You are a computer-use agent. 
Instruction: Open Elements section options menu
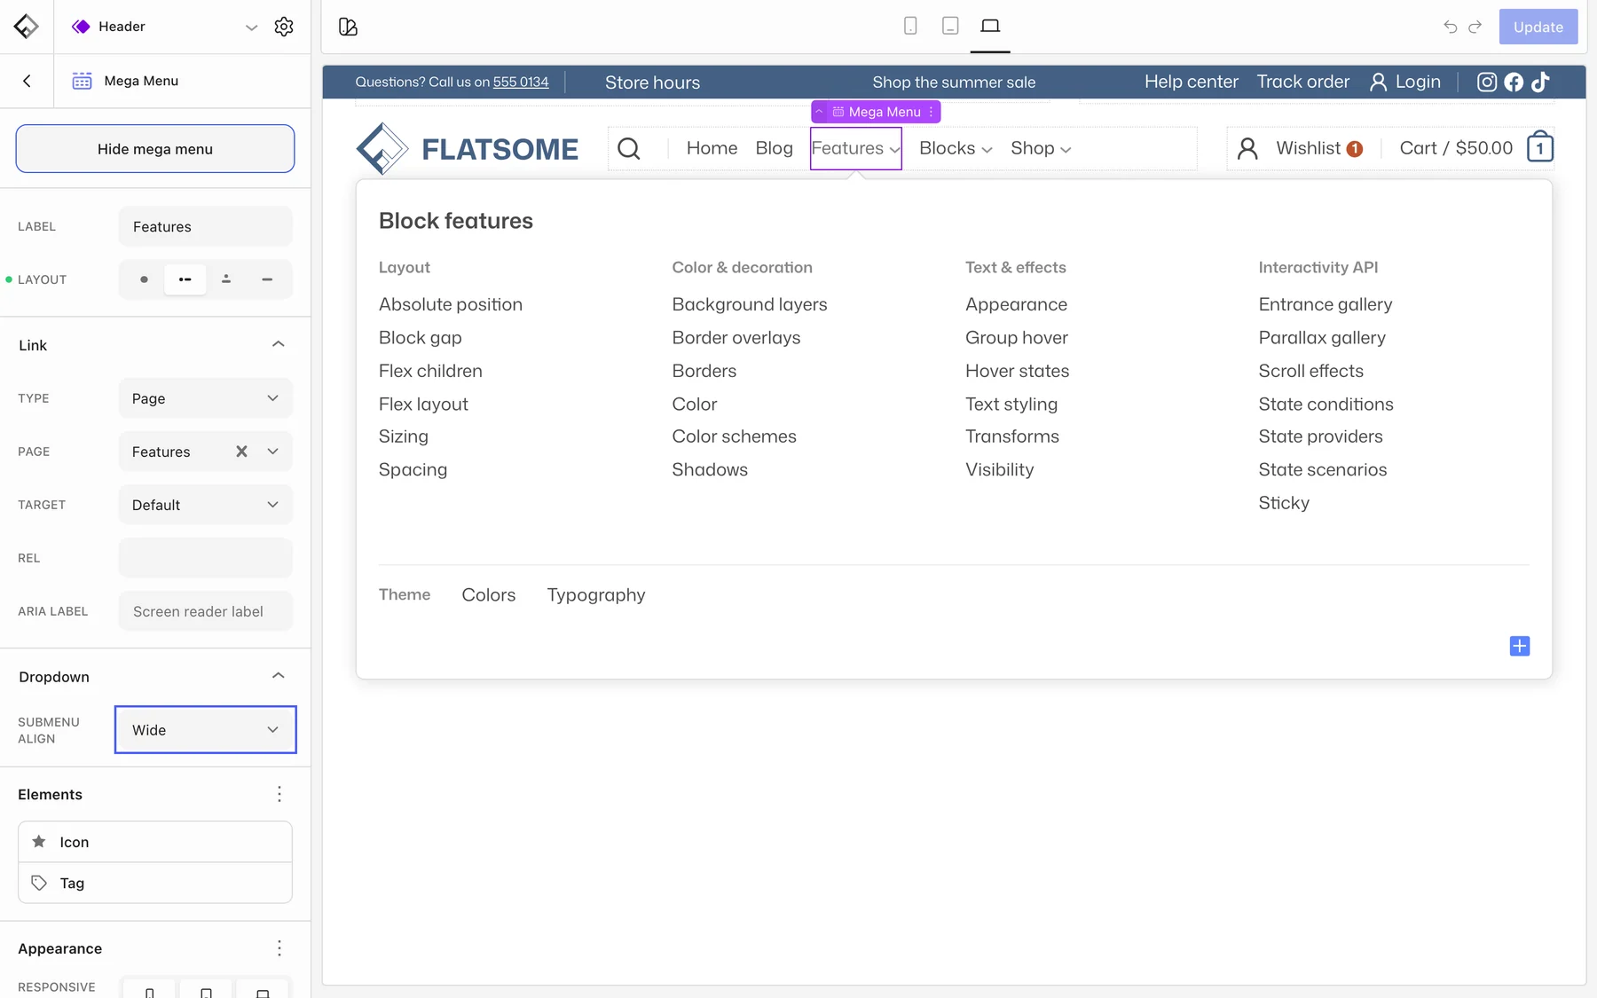(x=279, y=794)
